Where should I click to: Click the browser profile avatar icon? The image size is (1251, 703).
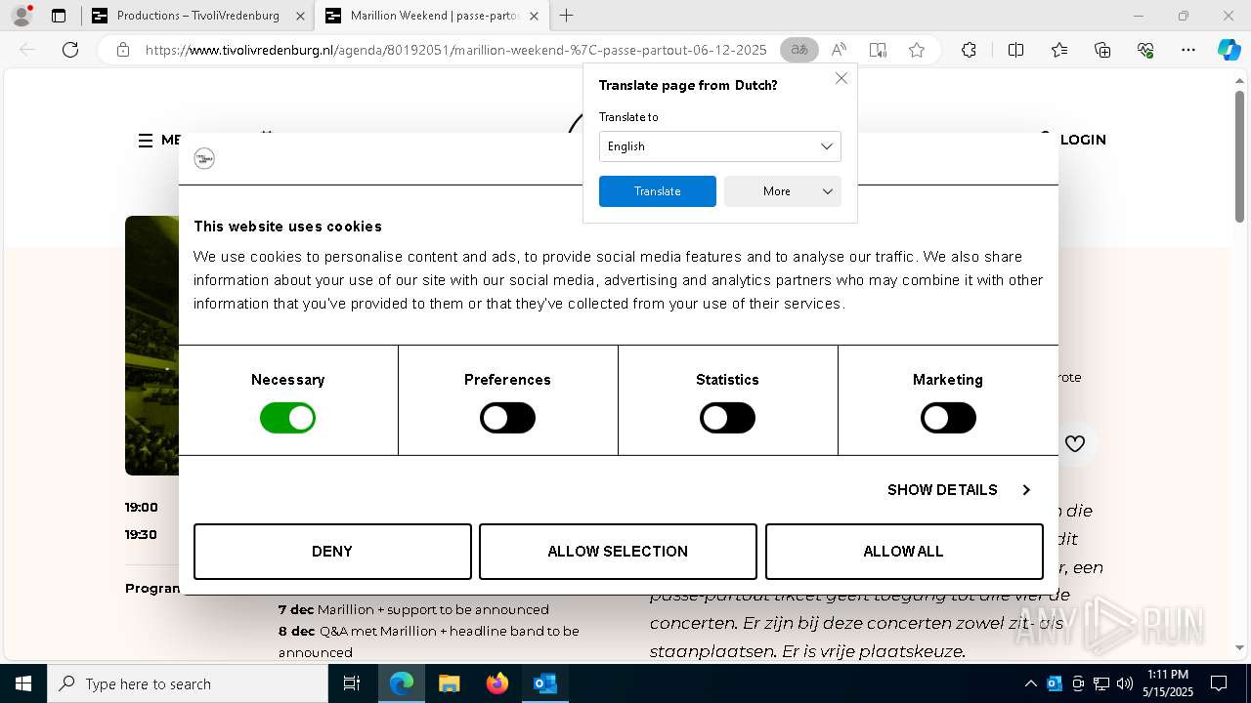click(x=22, y=16)
